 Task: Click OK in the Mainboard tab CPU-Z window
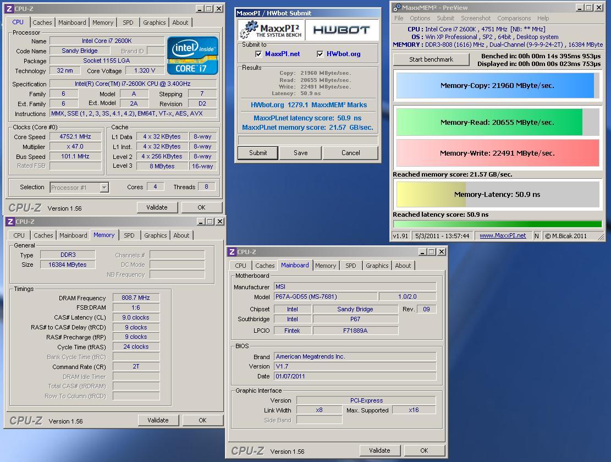425,450
